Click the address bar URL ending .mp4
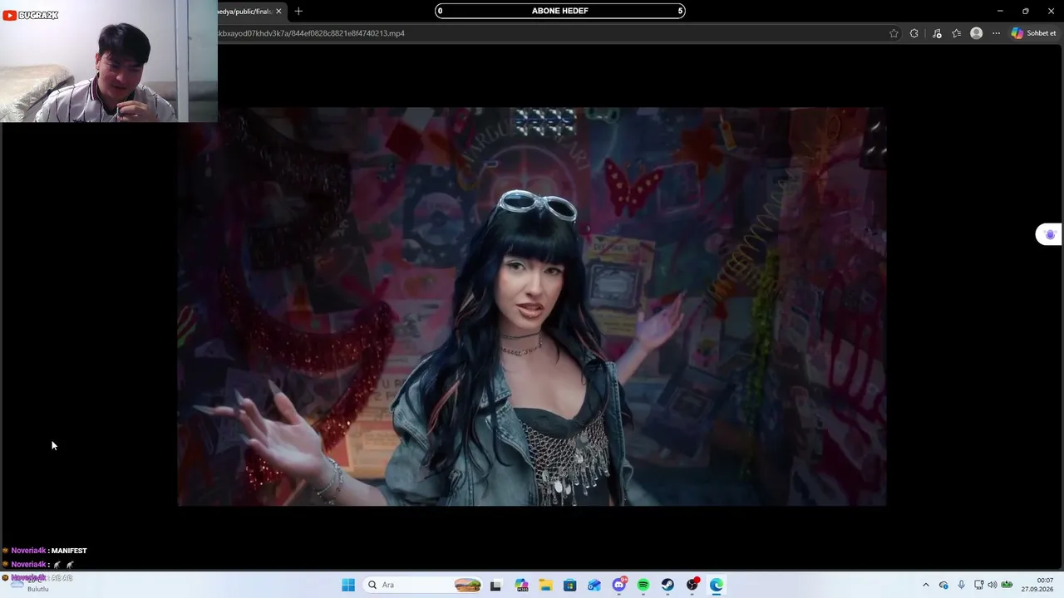This screenshot has width=1064, height=598. point(311,33)
